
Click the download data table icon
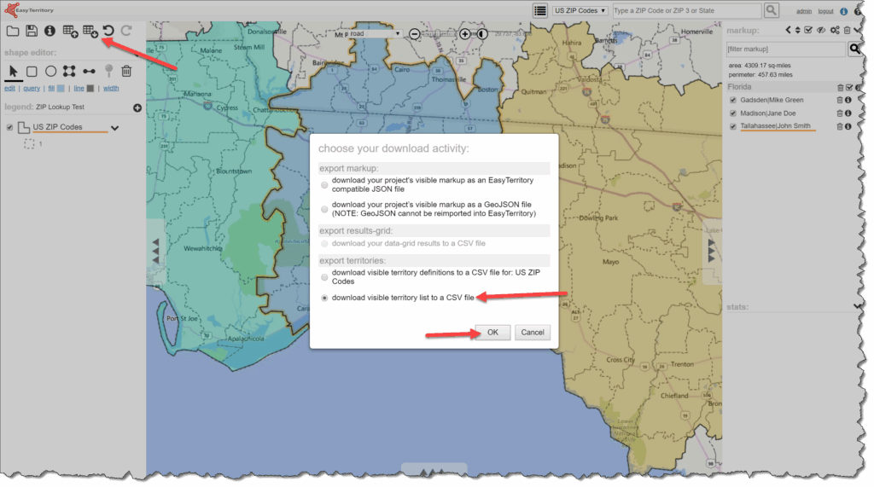tap(90, 32)
